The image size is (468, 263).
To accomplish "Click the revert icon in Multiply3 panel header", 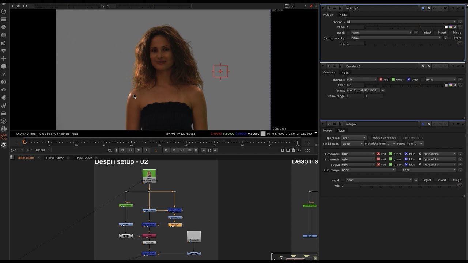I will 445,8.
